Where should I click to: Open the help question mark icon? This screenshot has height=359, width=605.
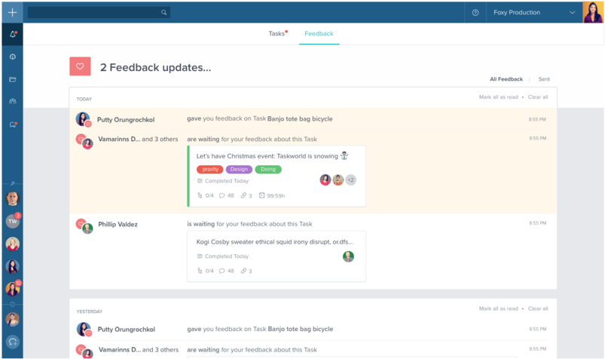pyautogui.click(x=475, y=12)
